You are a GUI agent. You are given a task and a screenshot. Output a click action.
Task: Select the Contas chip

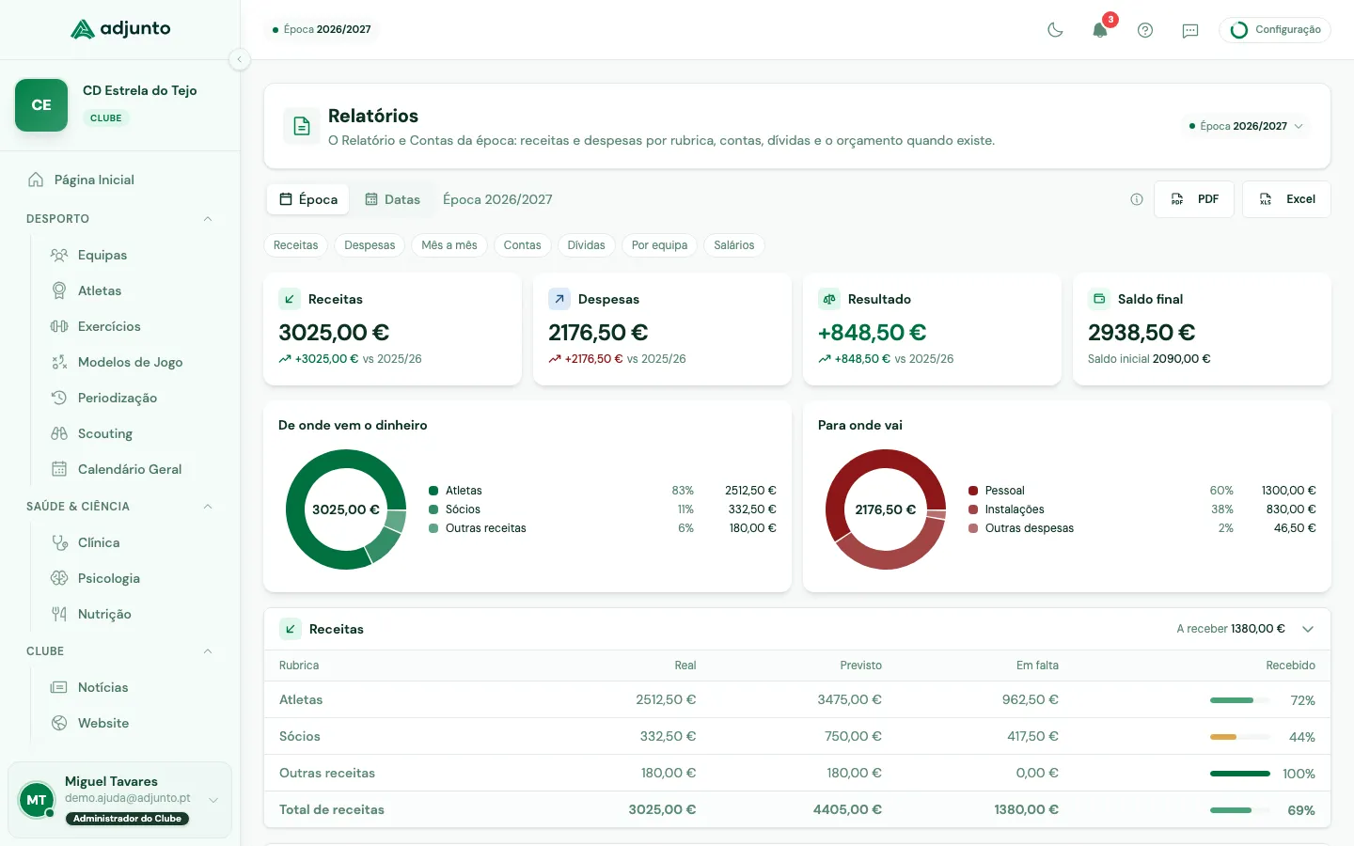click(522, 245)
